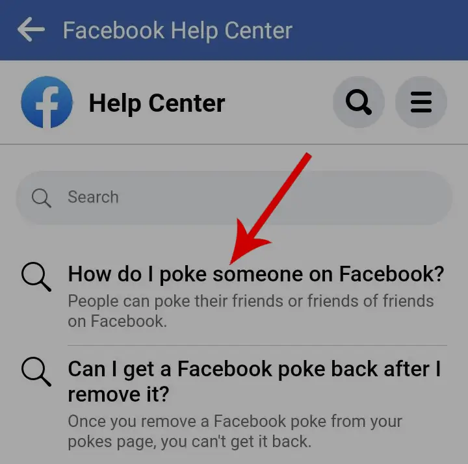The image size is (468, 464).
Task: Open the hamburger menu button
Action: (x=421, y=102)
